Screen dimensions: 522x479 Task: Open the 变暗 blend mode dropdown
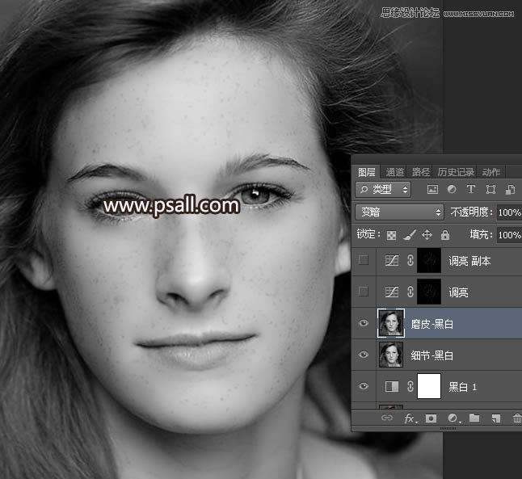pyautogui.click(x=399, y=212)
